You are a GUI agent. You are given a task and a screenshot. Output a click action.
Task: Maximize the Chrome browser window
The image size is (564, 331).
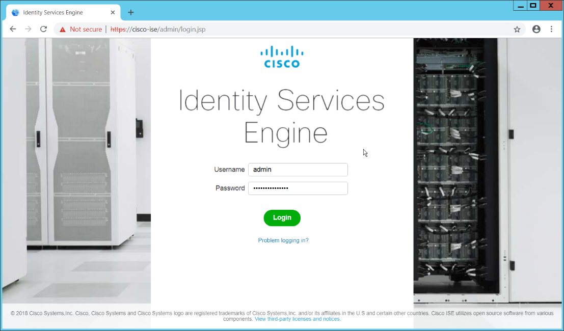click(x=533, y=5)
